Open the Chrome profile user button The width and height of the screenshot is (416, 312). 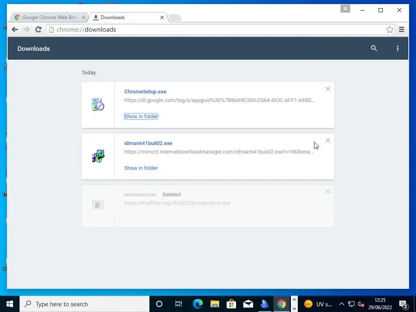[345, 9]
